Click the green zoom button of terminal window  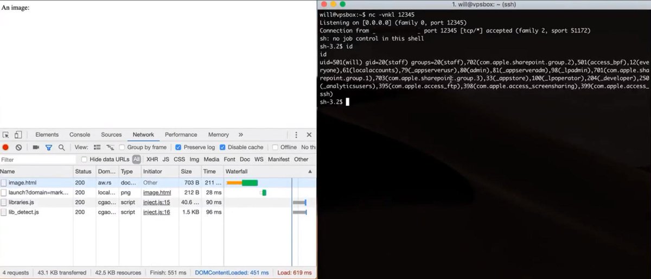(x=343, y=4)
